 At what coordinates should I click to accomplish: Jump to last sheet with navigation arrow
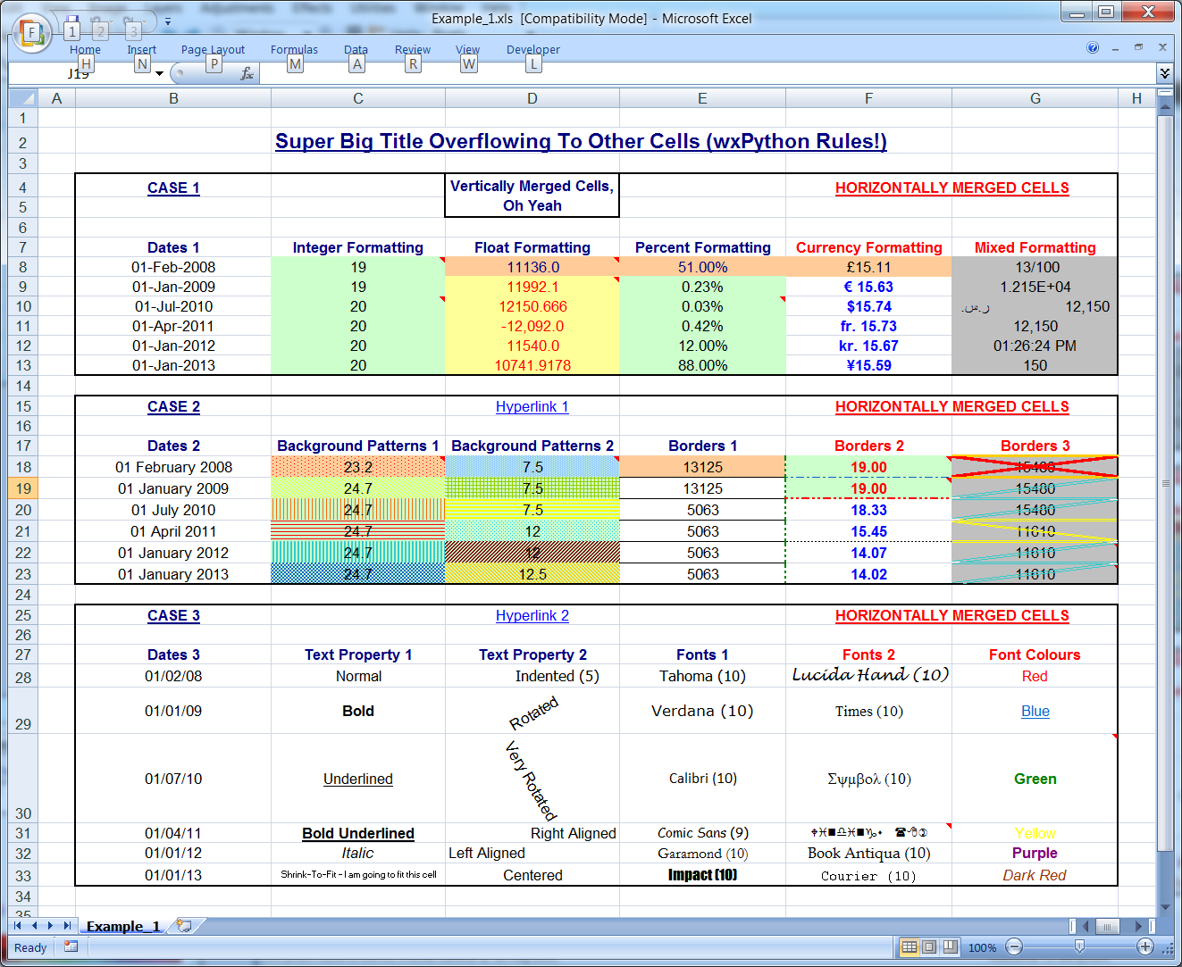[x=67, y=926]
